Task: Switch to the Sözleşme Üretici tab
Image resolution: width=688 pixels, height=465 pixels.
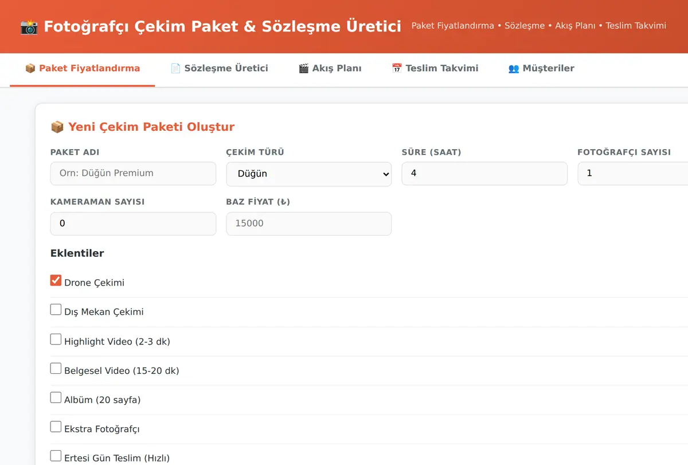Action: 220,69
